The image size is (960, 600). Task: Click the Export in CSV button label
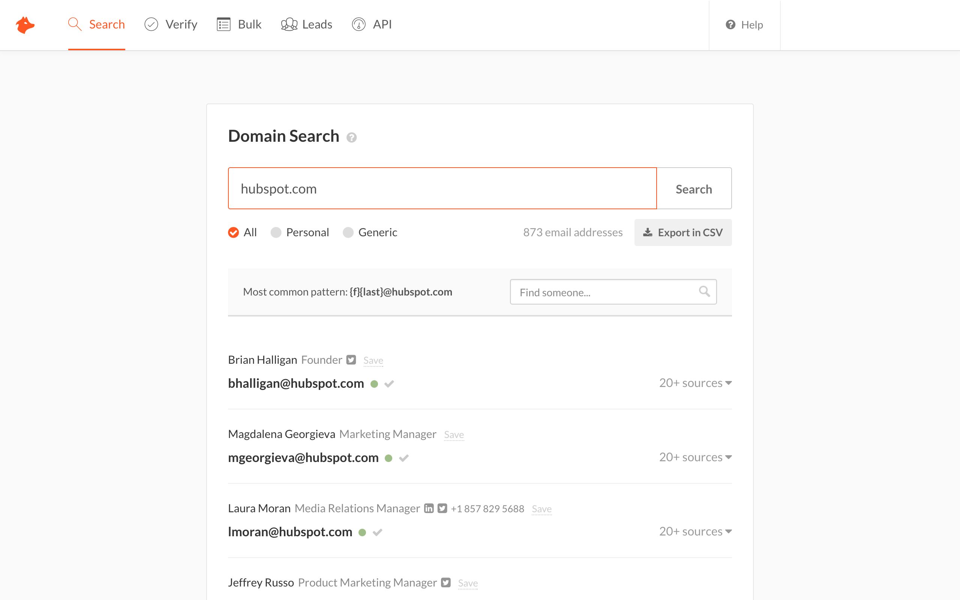pyautogui.click(x=690, y=232)
